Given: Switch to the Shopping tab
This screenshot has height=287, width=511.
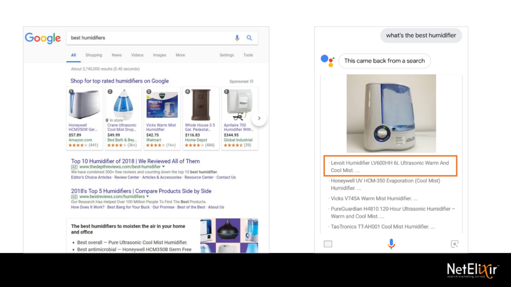Looking at the screenshot, I should pyautogui.click(x=94, y=55).
